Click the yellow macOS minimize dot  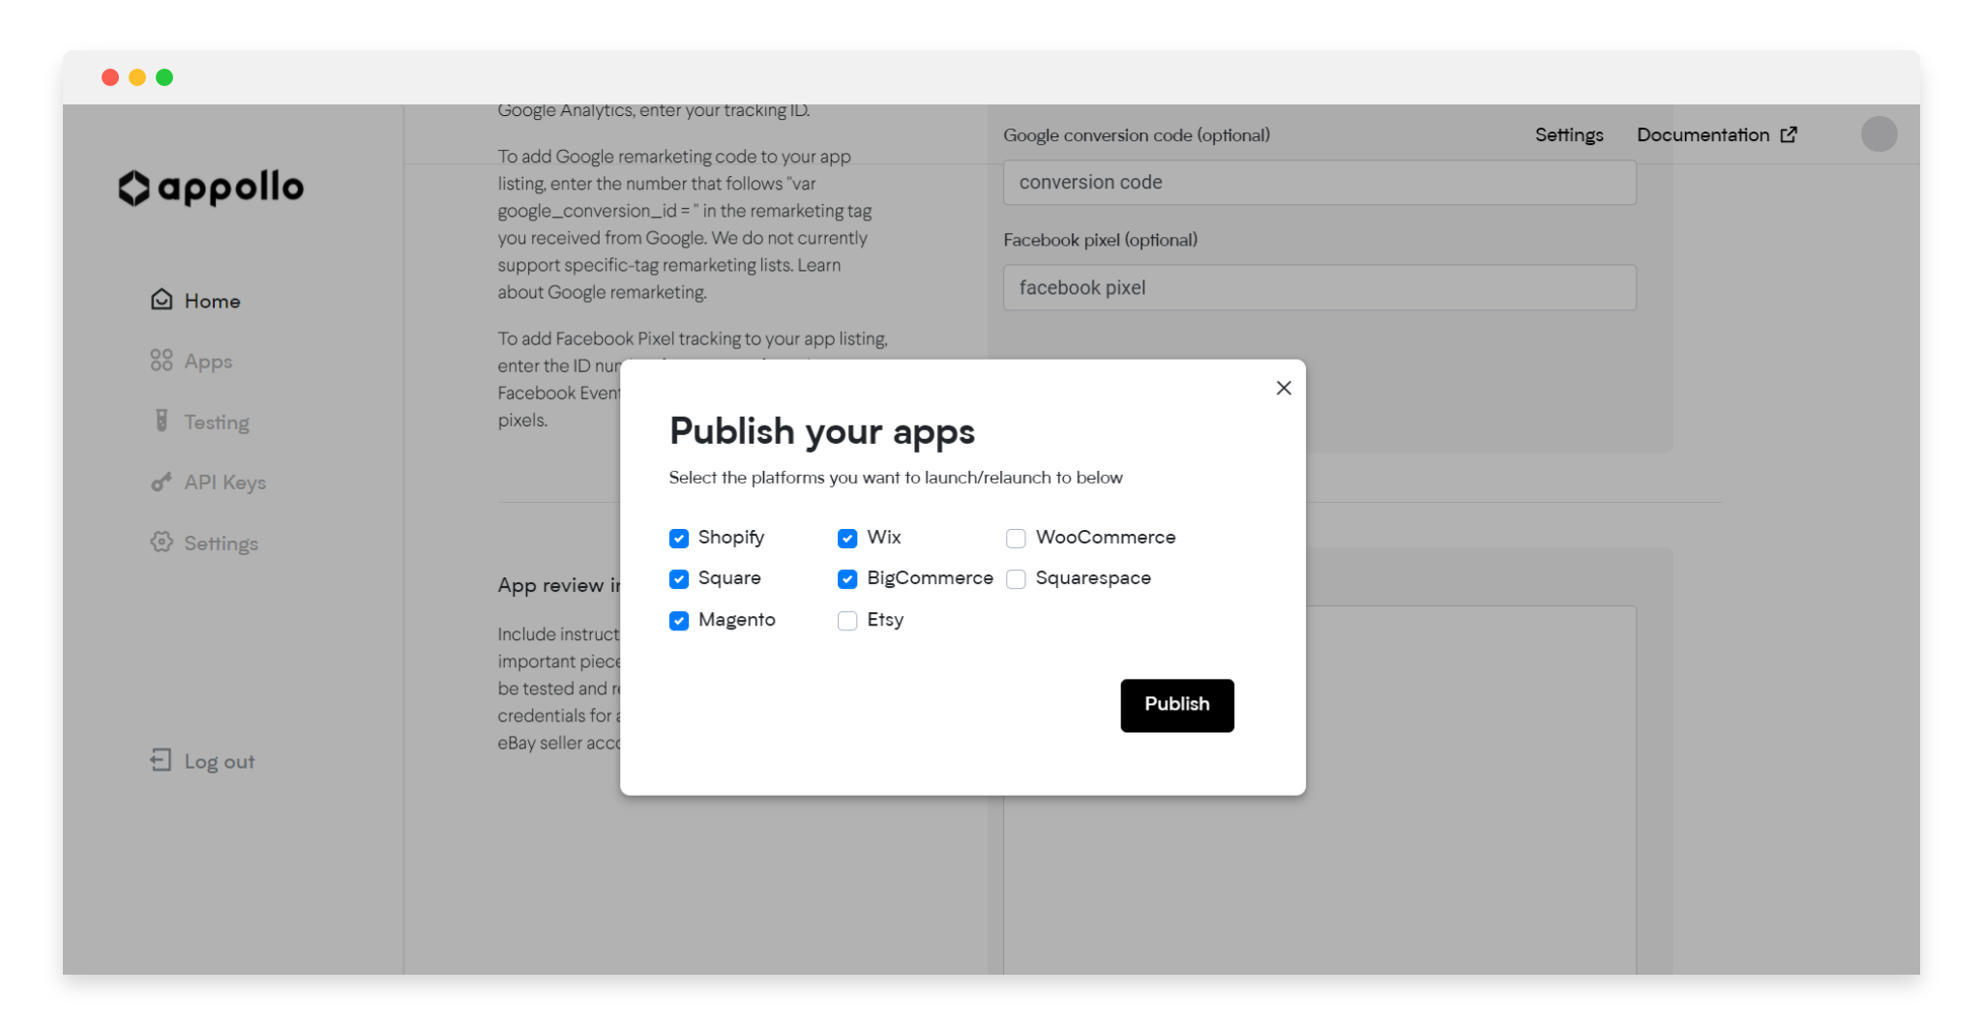tap(137, 77)
